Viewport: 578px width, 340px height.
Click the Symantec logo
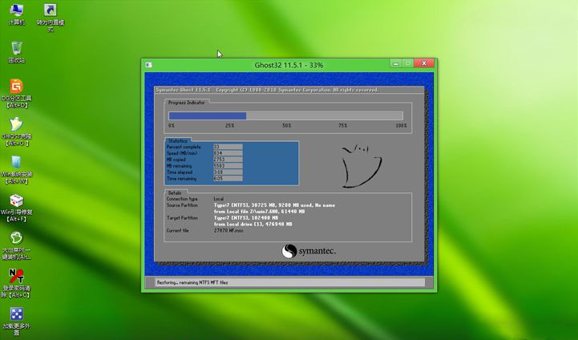point(309,251)
